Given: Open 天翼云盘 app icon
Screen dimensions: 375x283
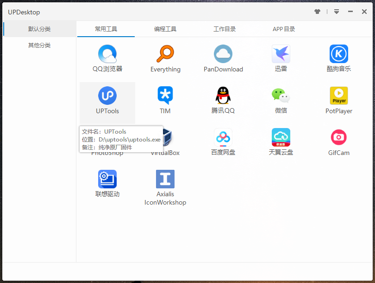Looking at the screenshot, I should (281, 138).
